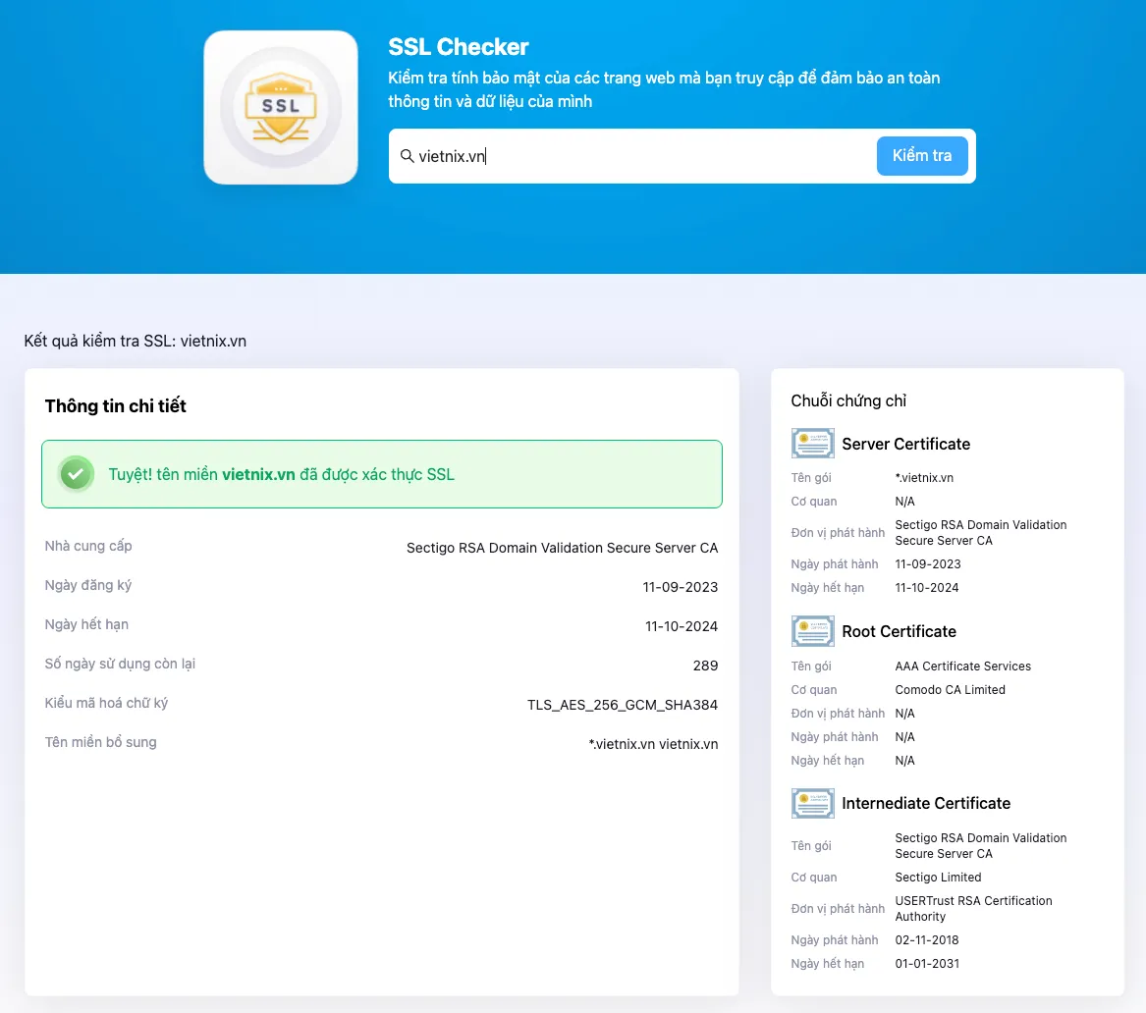Click the expiration date 11-10-2024 value

[x=682, y=624]
